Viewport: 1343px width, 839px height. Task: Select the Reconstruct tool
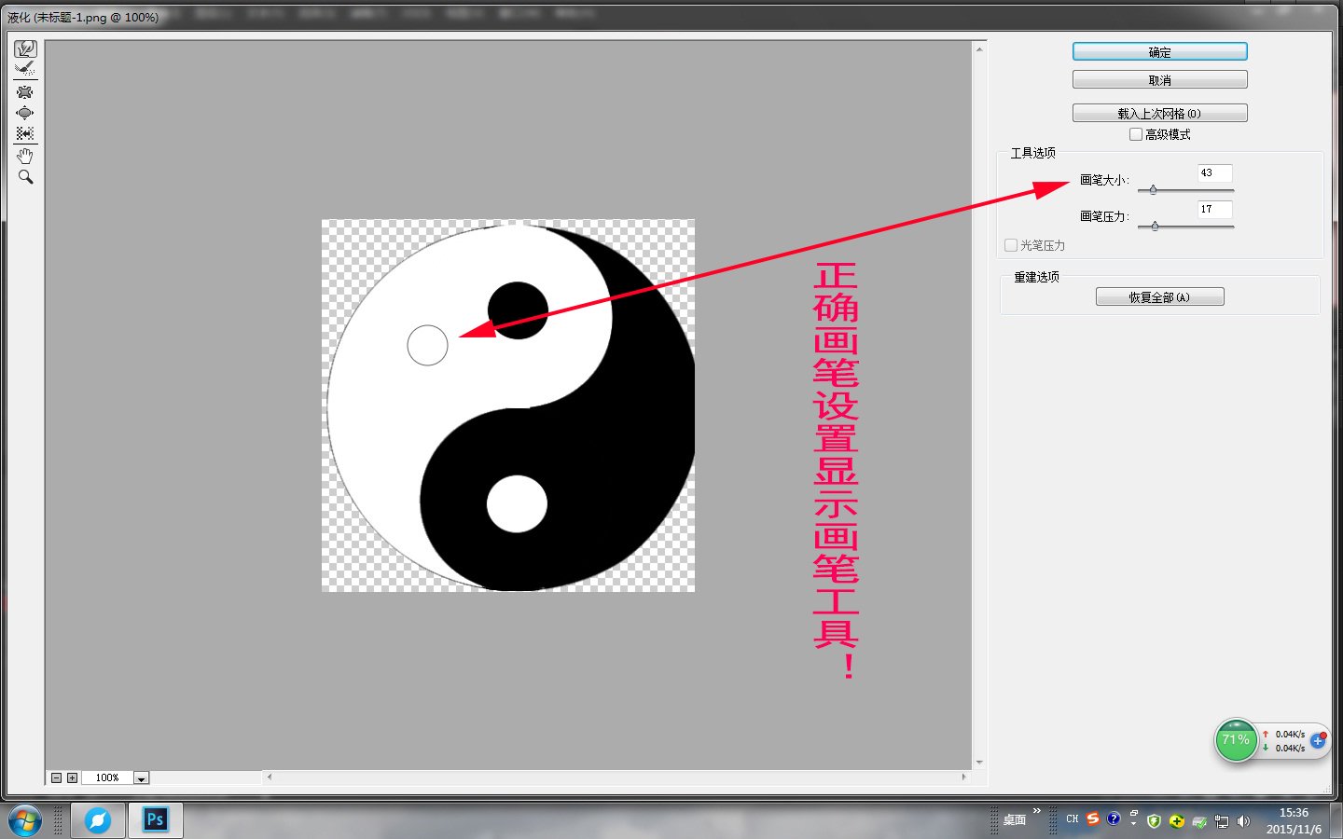point(25,69)
